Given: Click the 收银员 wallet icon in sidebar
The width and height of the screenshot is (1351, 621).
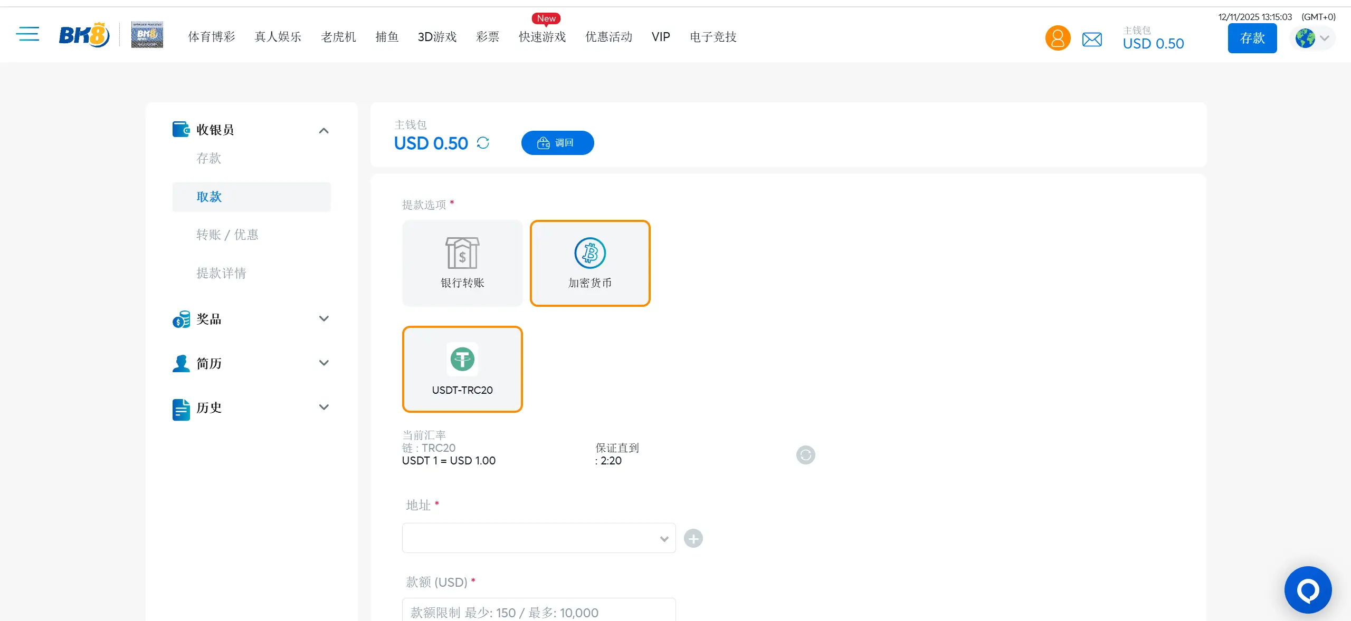Looking at the screenshot, I should (181, 129).
